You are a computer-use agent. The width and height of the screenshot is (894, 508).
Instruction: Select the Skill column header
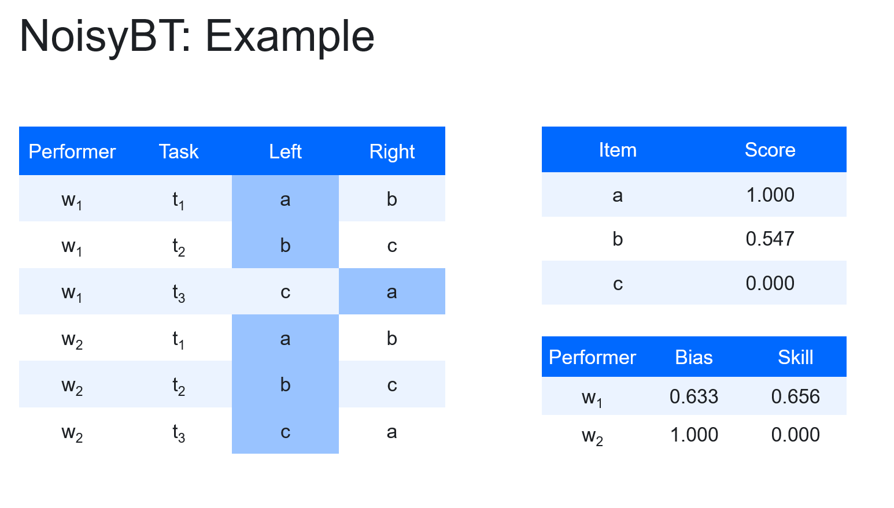pyautogui.click(x=795, y=357)
